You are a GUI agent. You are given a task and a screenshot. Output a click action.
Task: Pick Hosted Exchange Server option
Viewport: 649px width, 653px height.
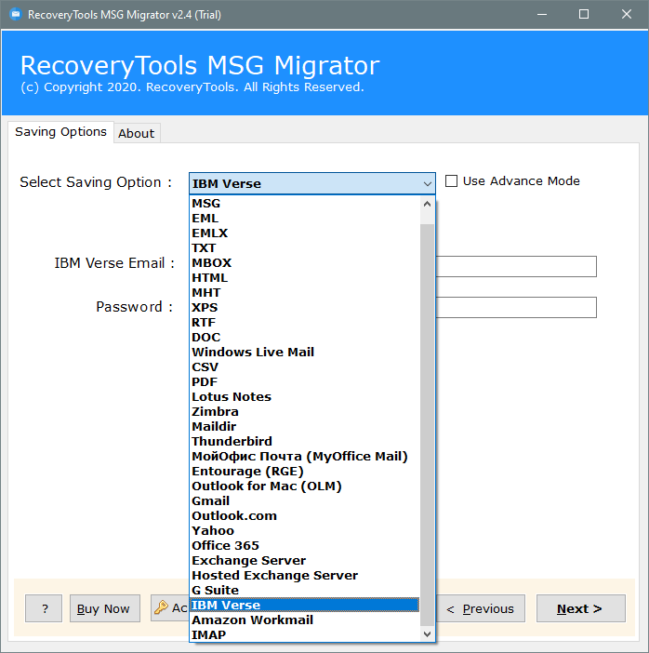tap(305, 576)
